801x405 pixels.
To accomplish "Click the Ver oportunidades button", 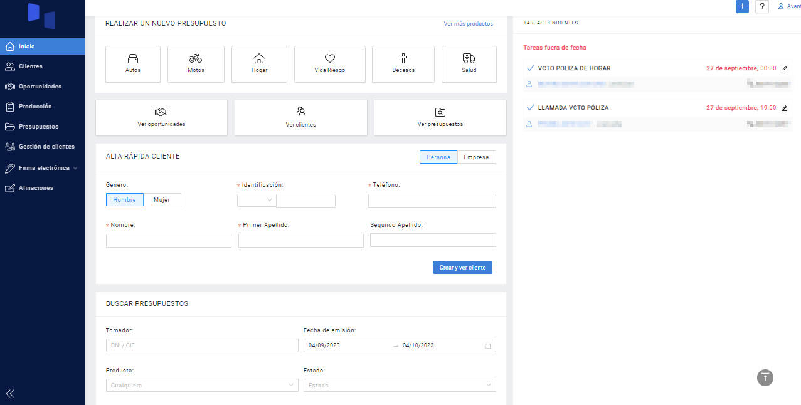I will pos(161,118).
